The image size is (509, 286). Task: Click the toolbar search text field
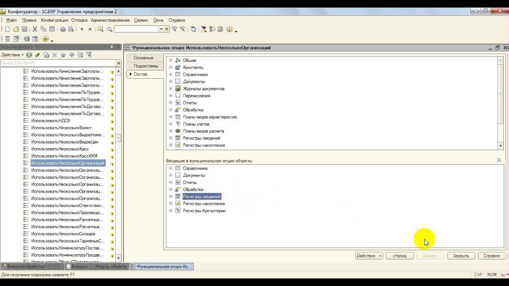[x=136, y=29]
